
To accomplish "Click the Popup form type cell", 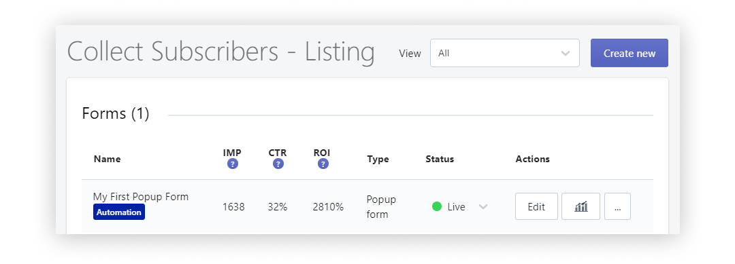I will tap(381, 207).
